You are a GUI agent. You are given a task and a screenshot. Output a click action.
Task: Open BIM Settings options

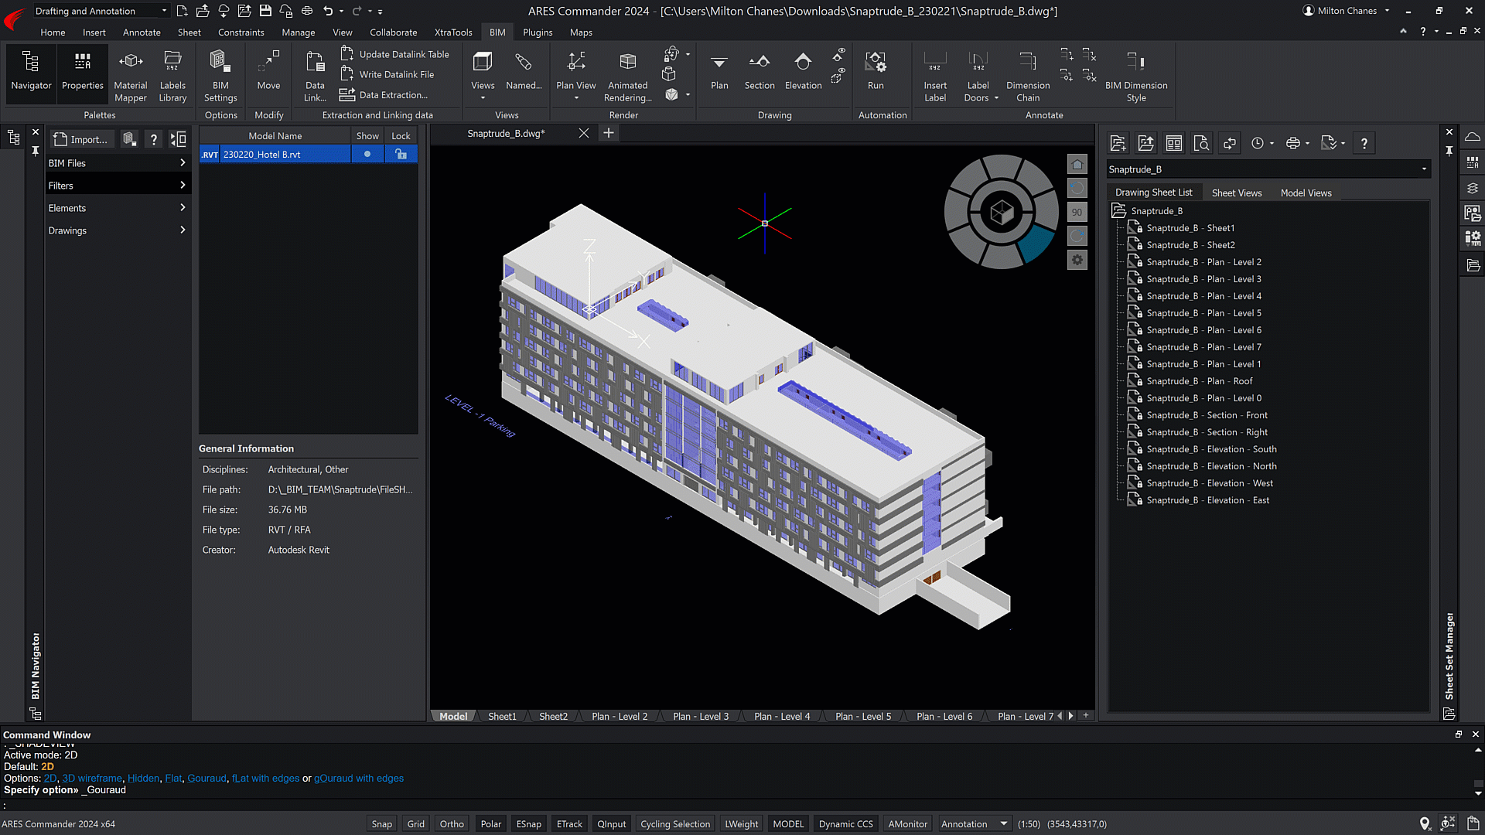220,77
